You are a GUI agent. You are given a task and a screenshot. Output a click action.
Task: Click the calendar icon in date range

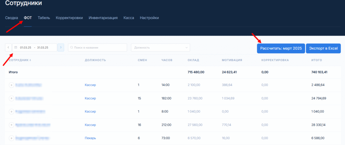(x=16, y=48)
